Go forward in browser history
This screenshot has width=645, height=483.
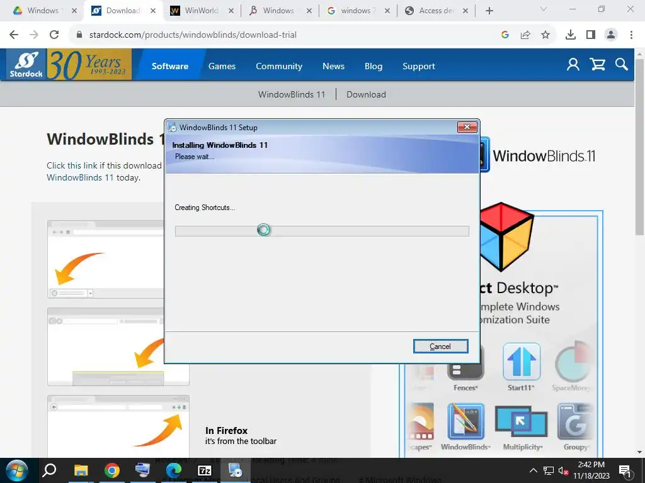tap(34, 35)
